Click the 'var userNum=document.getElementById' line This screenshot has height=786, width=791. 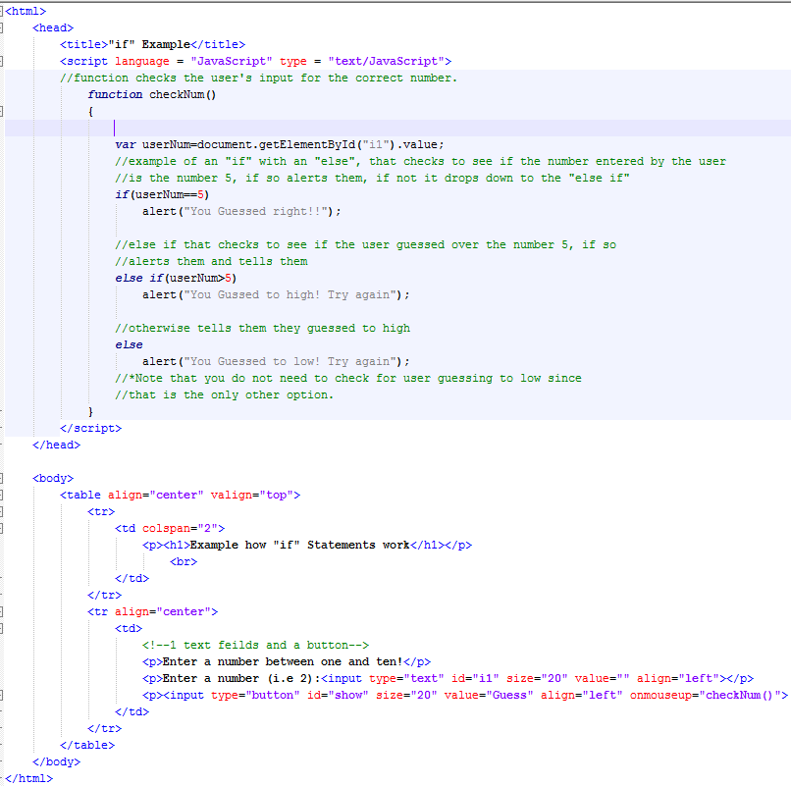point(280,144)
